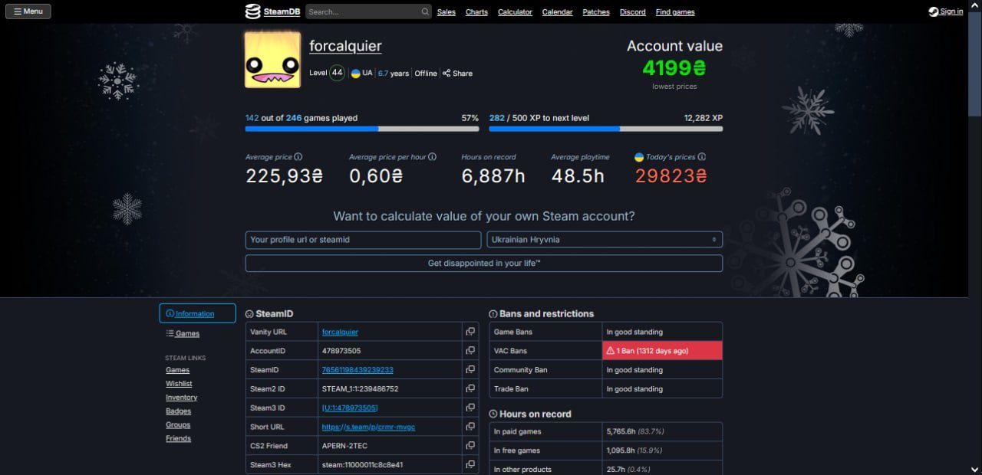Open Steam Links Games
The width and height of the screenshot is (982, 475).
tap(177, 370)
